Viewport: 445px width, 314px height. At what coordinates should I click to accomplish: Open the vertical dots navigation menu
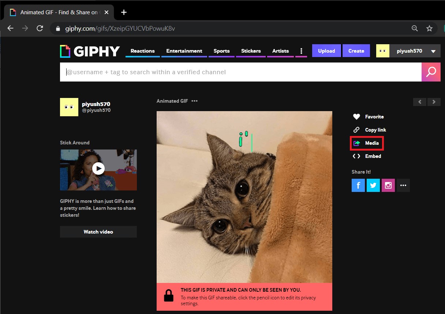point(301,51)
